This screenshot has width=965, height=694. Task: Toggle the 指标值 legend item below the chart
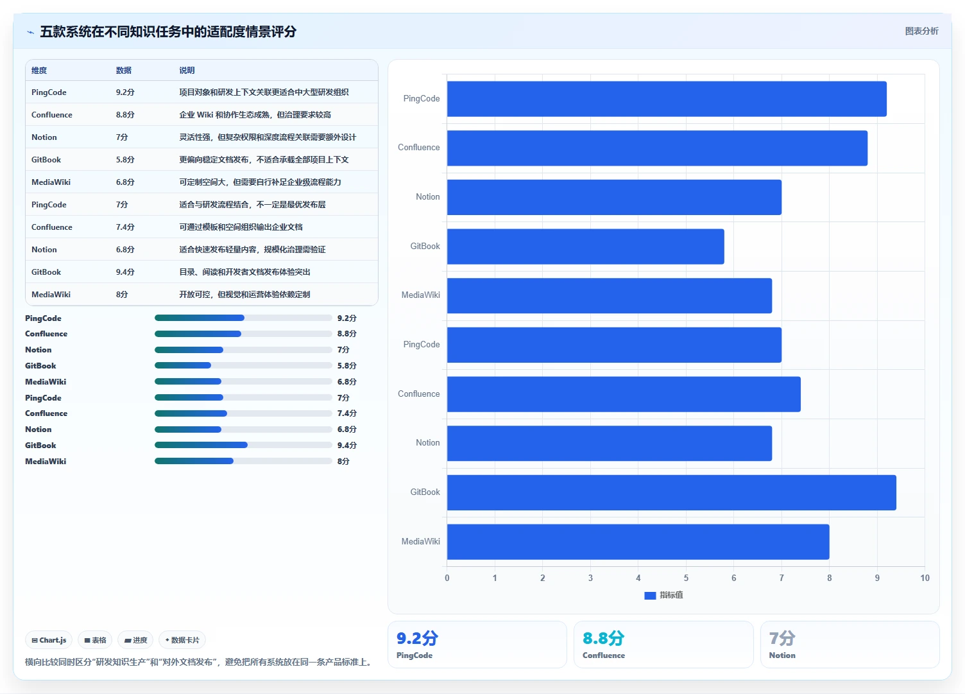[663, 595]
